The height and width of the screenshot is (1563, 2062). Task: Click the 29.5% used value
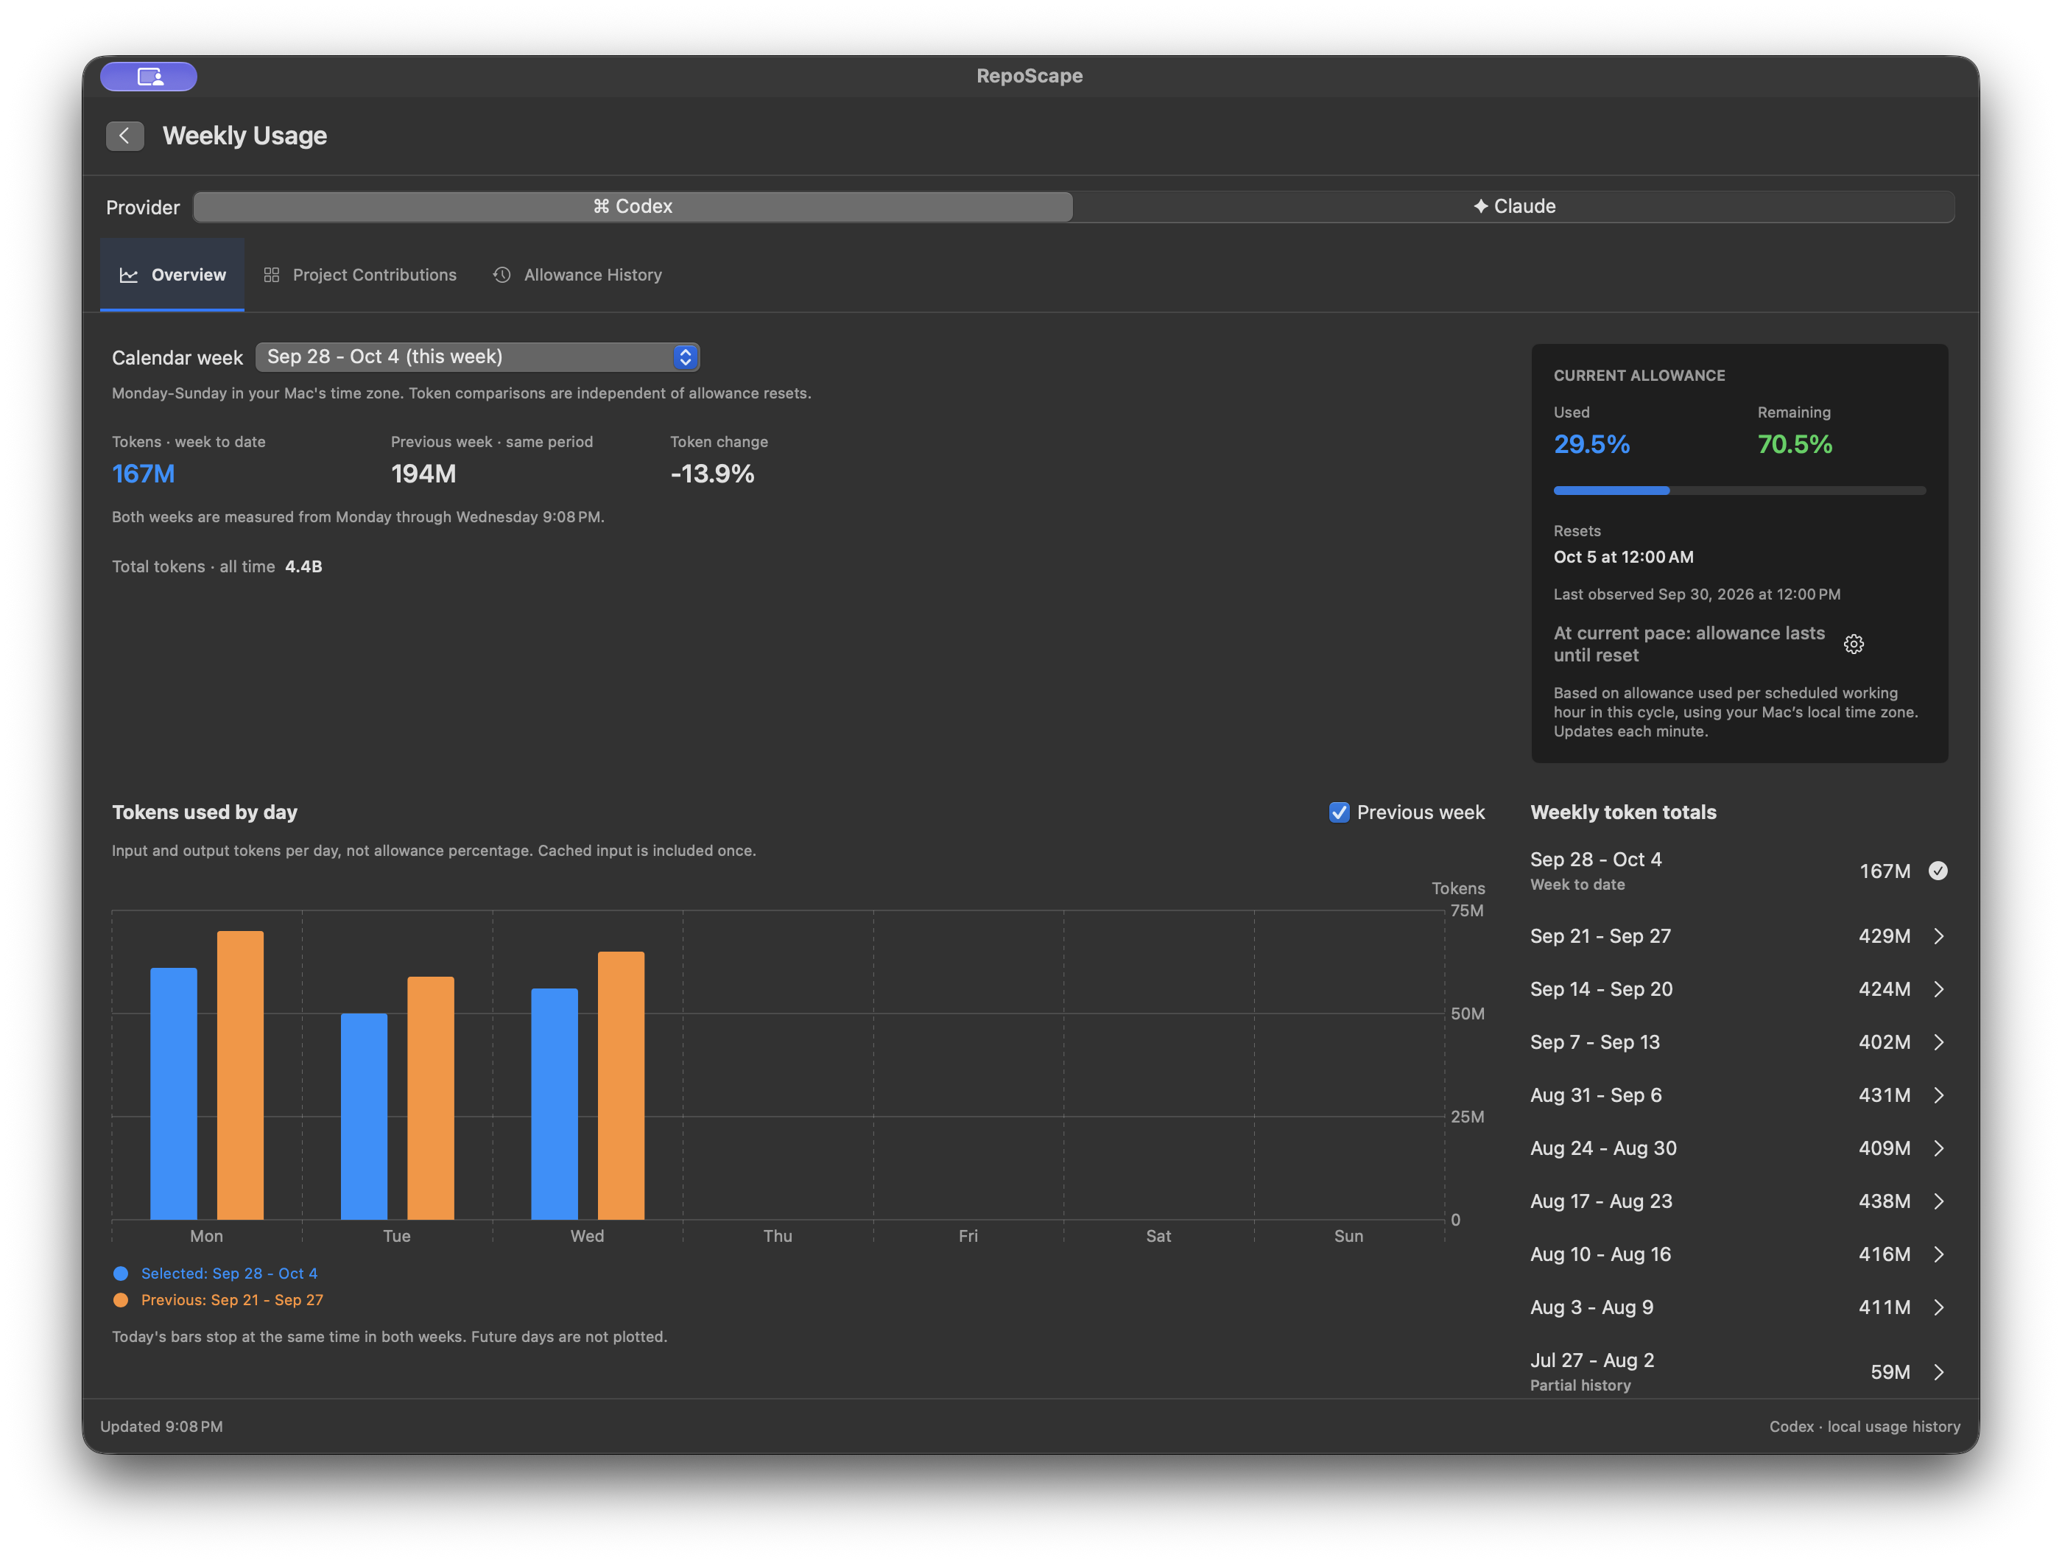pos(1591,445)
